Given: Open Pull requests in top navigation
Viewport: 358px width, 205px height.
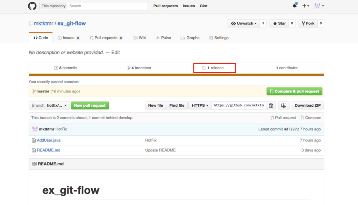Looking at the screenshot, I should (165, 6).
